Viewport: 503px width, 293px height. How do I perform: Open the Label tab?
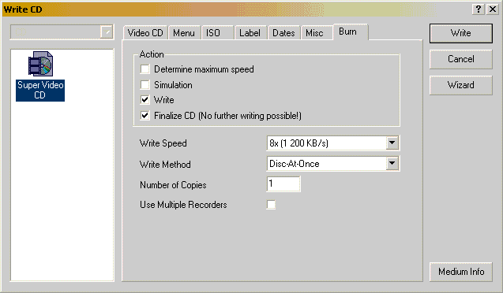pos(250,33)
